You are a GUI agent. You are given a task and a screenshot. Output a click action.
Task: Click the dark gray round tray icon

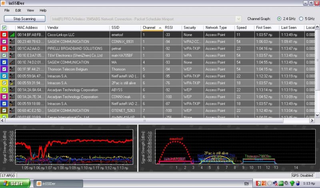[286, 183]
